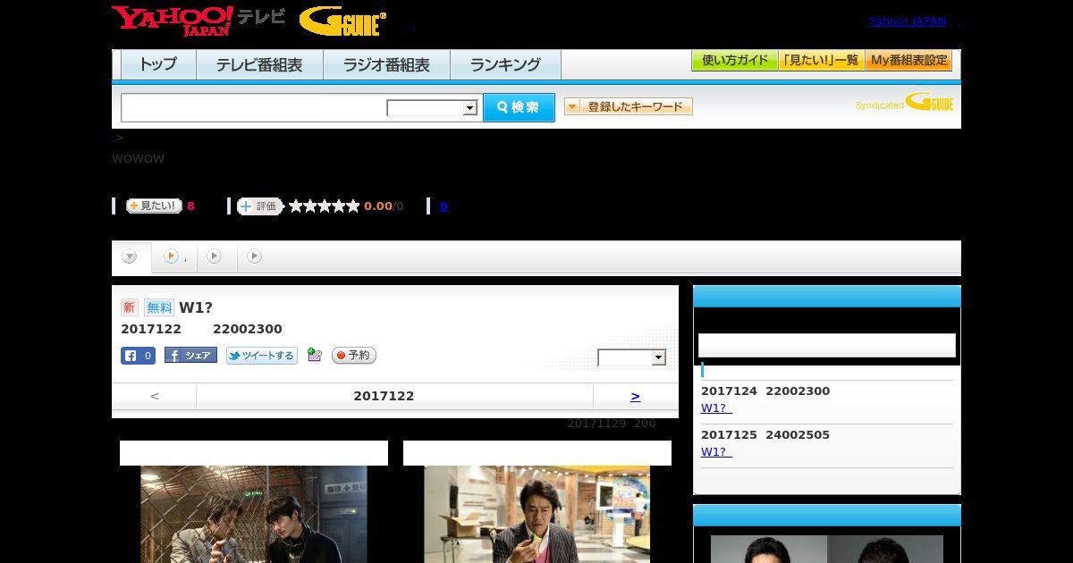Select the orange play-icon tab
This screenshot has width=1073, height=563.
[x=173, y=257]
